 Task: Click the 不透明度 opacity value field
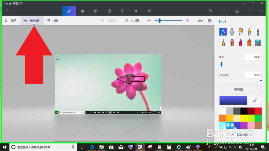[253, 75]
